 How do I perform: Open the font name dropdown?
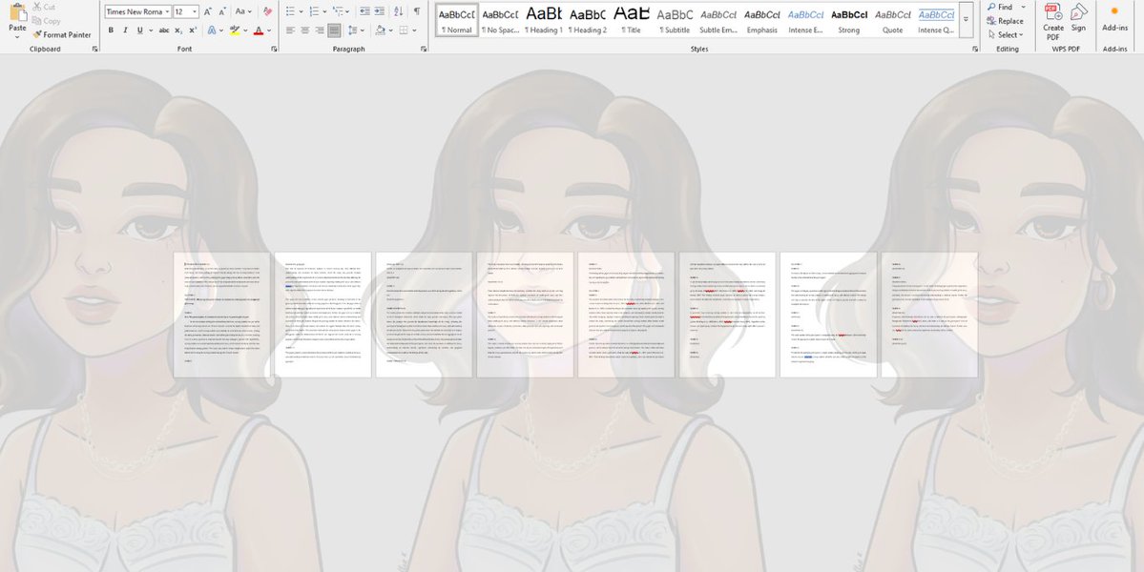pos(167,11)
